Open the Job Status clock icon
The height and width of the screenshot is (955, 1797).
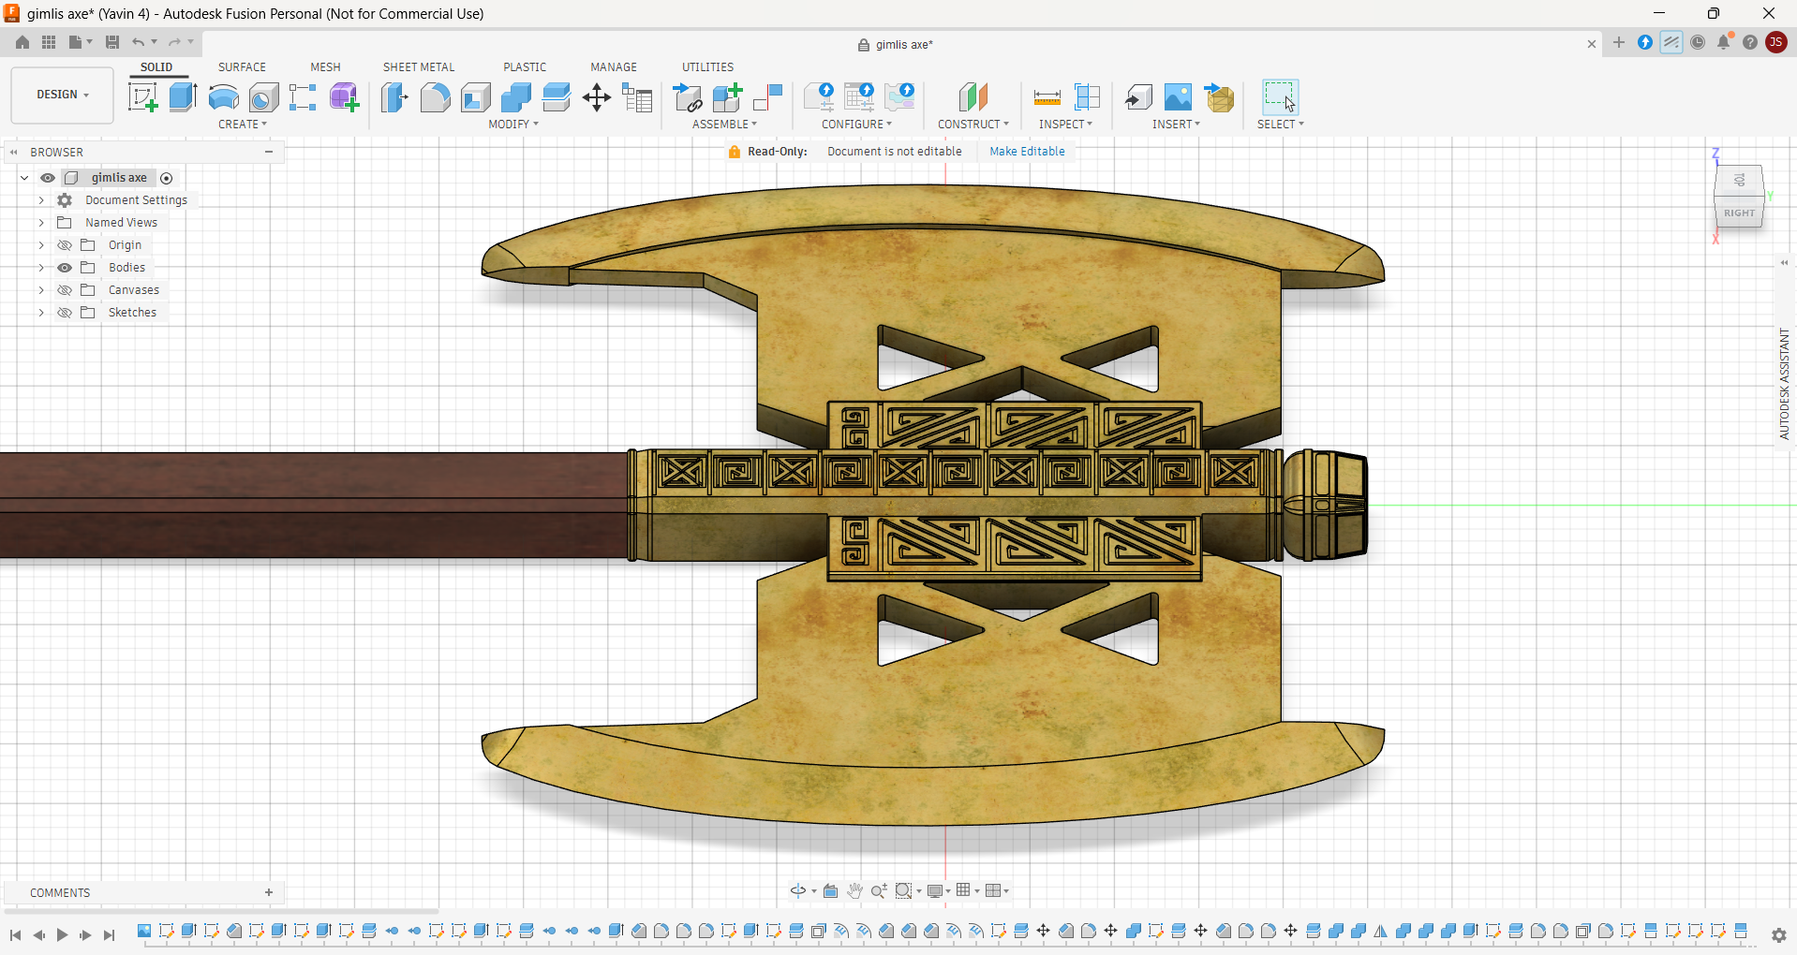1698,42
